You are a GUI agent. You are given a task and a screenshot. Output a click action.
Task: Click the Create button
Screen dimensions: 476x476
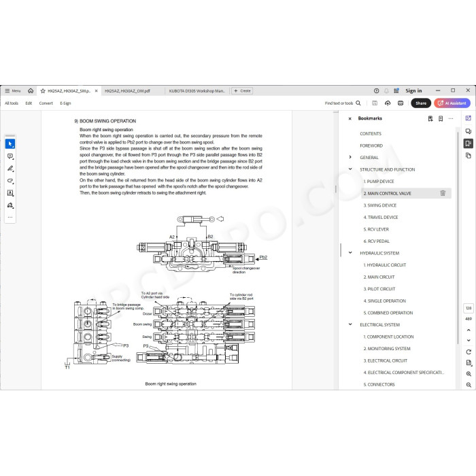click(242, 90)
